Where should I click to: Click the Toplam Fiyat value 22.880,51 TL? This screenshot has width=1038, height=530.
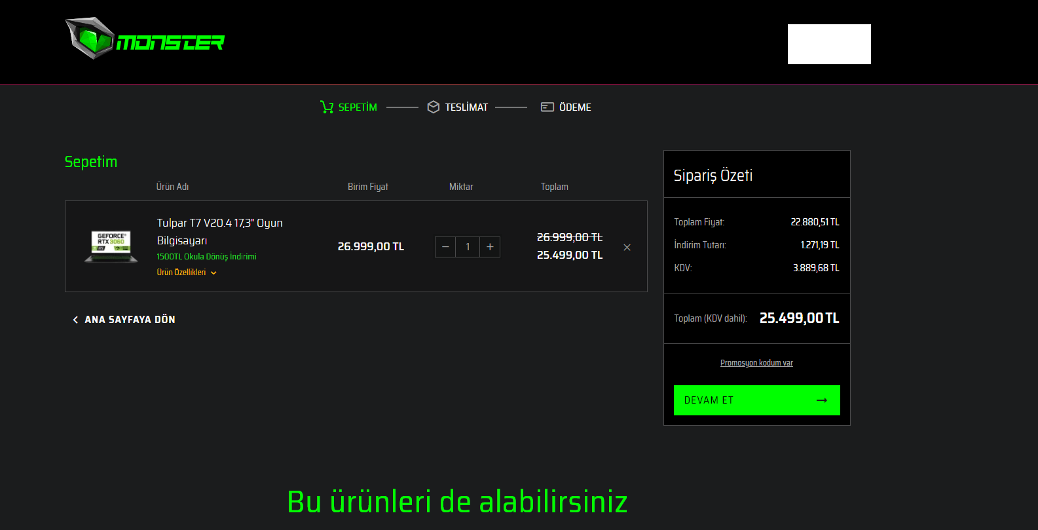815,222
